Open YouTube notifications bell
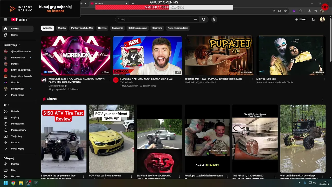 [x=313, y=19]
